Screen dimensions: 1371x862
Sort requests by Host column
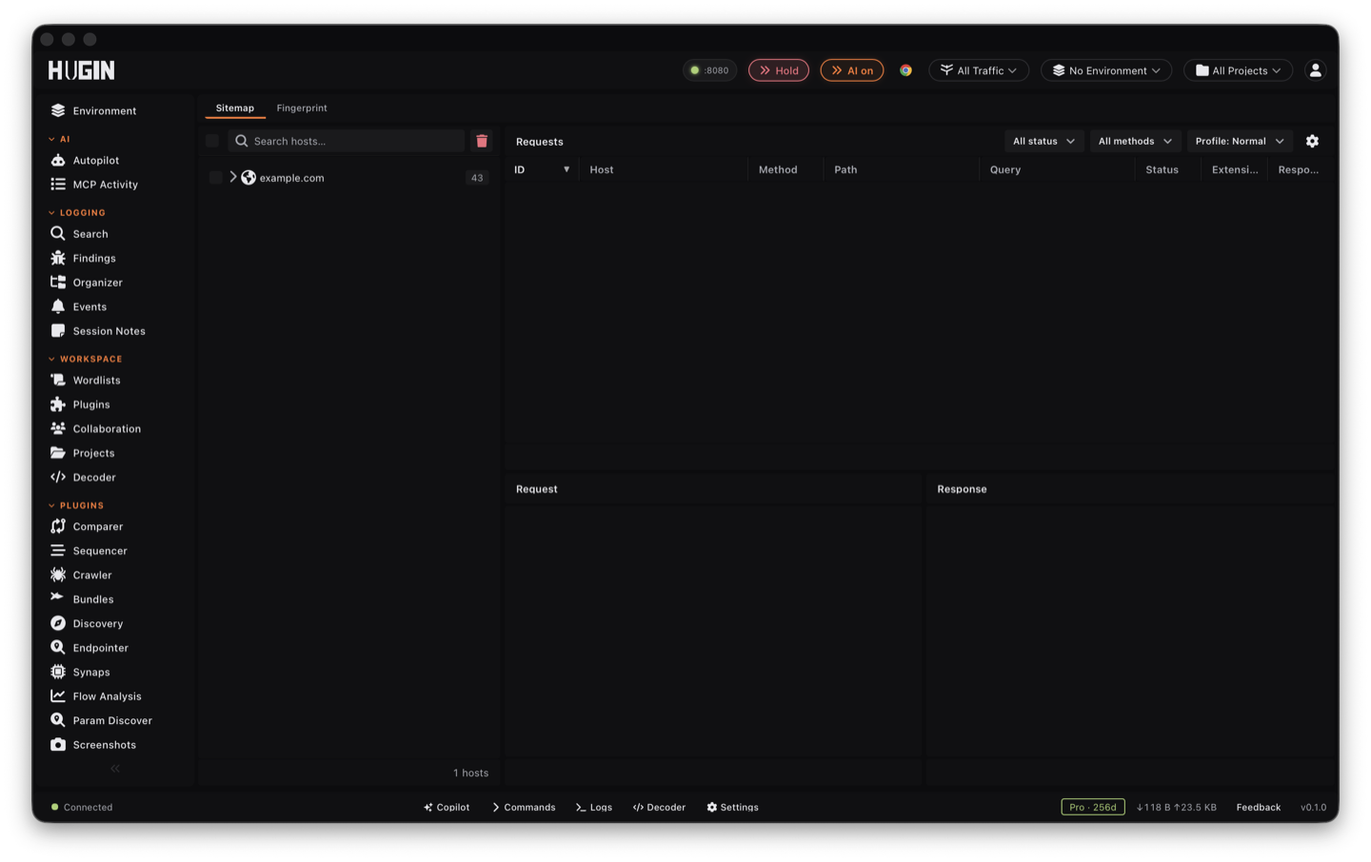[x=663, y=169]
